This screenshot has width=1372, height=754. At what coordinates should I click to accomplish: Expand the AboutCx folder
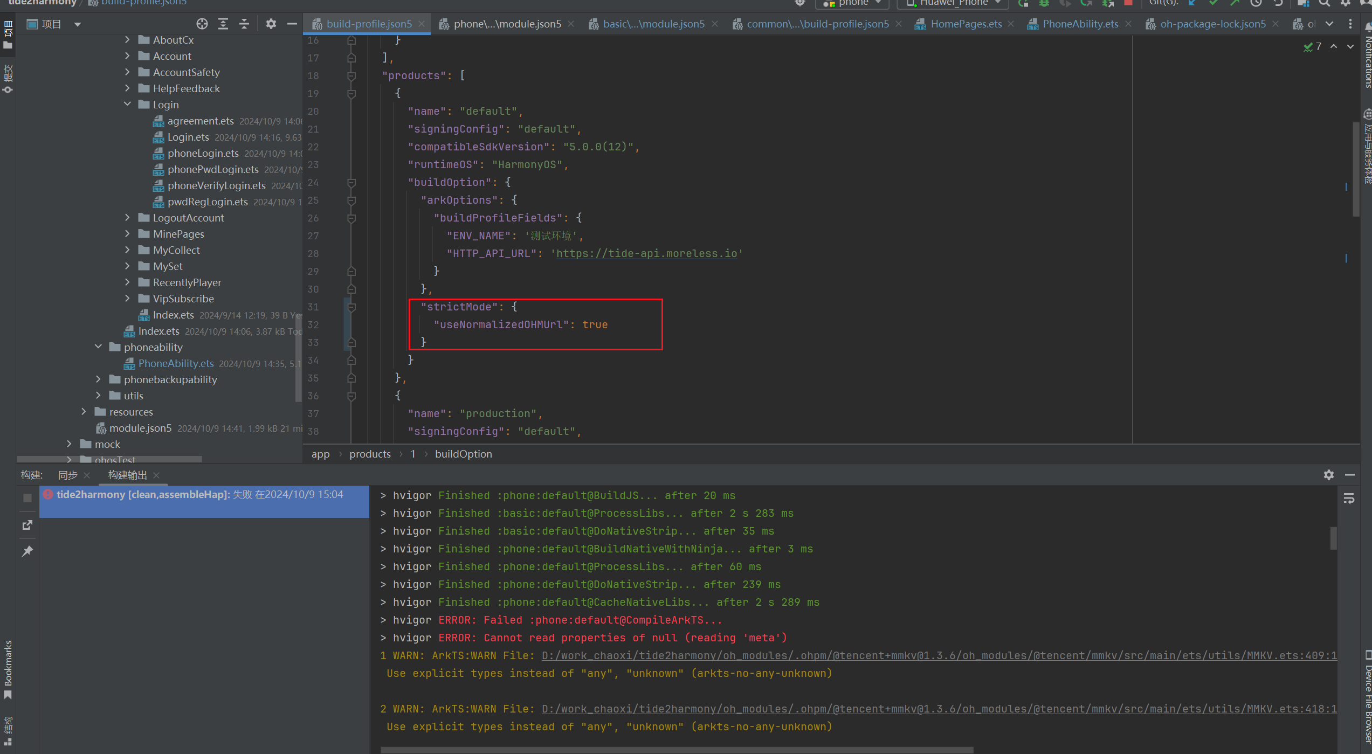click(x=127, y=40)
